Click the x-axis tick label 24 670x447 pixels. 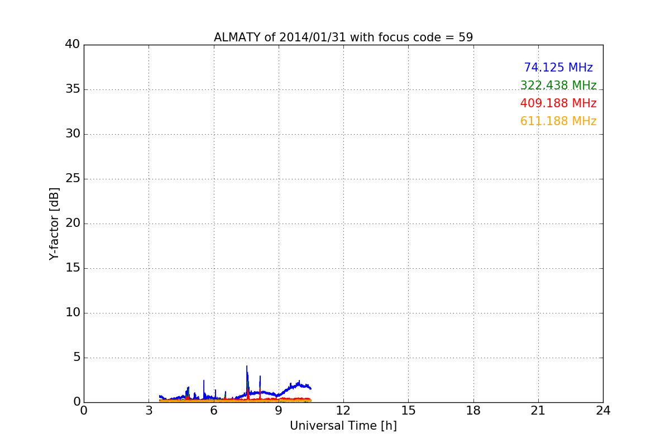click(603, 410)
